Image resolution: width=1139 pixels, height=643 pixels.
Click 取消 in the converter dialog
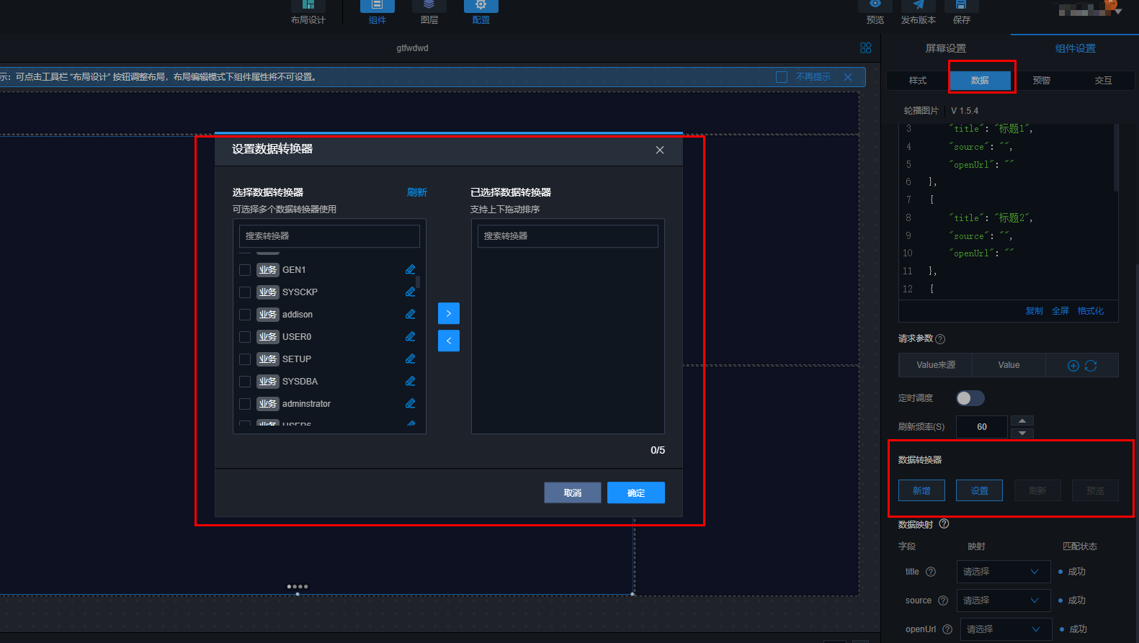[573, 493]
